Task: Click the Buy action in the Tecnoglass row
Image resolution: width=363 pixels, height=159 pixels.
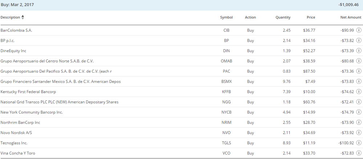Action: click(x=250, y=143)
